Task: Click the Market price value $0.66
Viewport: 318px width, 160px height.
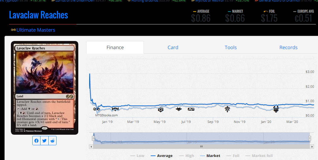Action: (x=235, y=18)
